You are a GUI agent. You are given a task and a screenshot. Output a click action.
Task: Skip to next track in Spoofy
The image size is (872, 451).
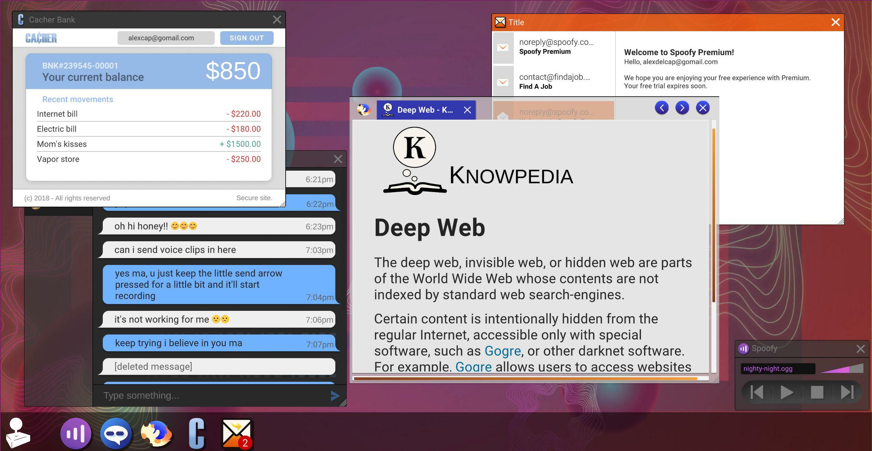pos(847,392)
